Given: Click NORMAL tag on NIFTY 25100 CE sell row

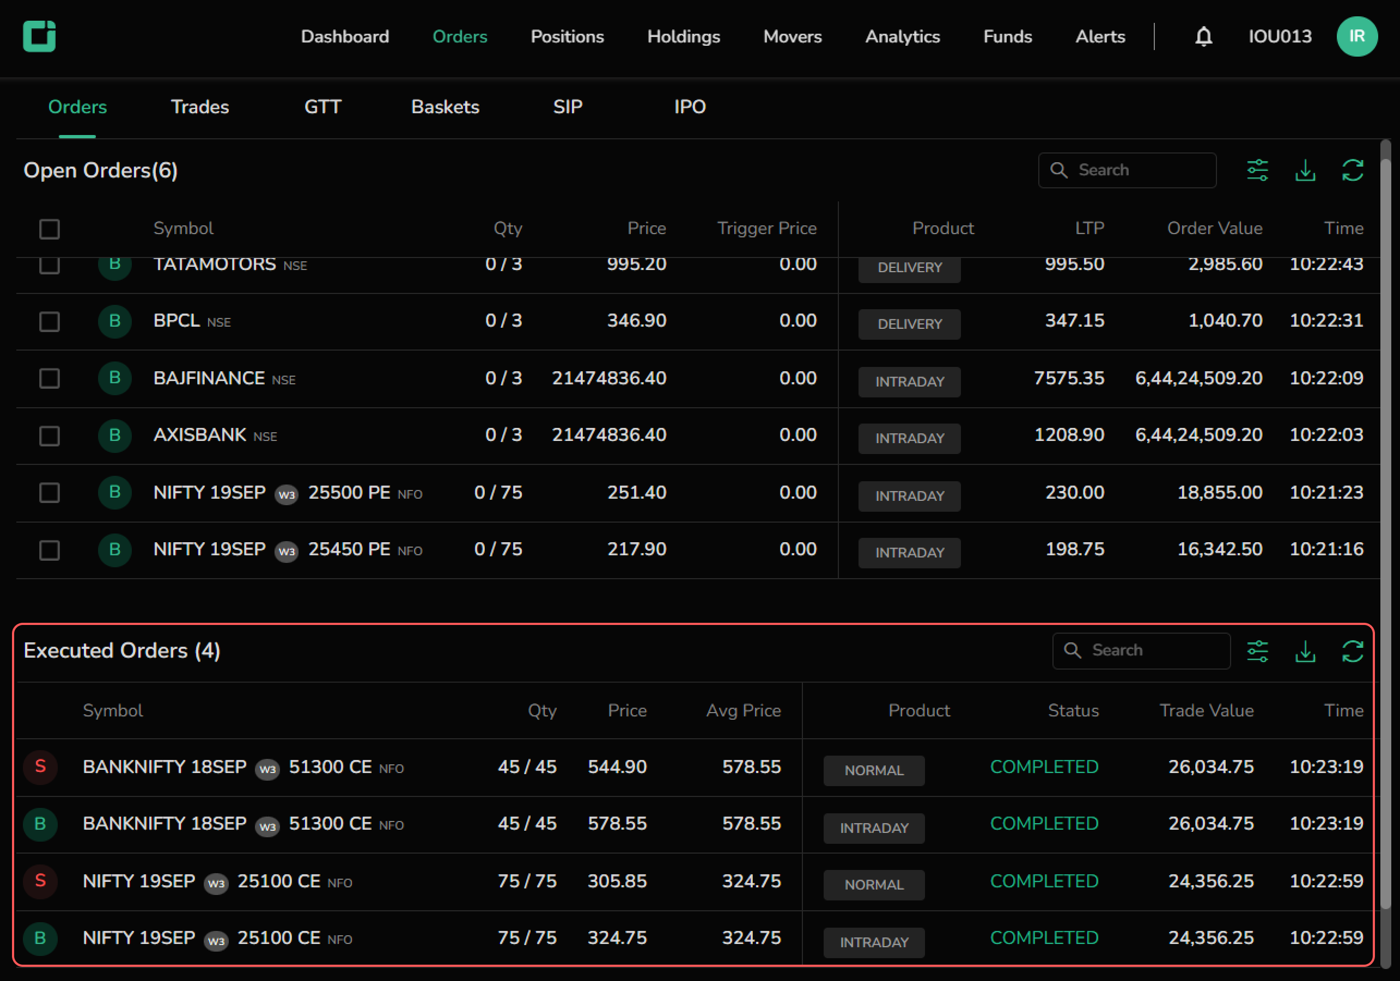Looking at the screenshot, I should (874, 885).
